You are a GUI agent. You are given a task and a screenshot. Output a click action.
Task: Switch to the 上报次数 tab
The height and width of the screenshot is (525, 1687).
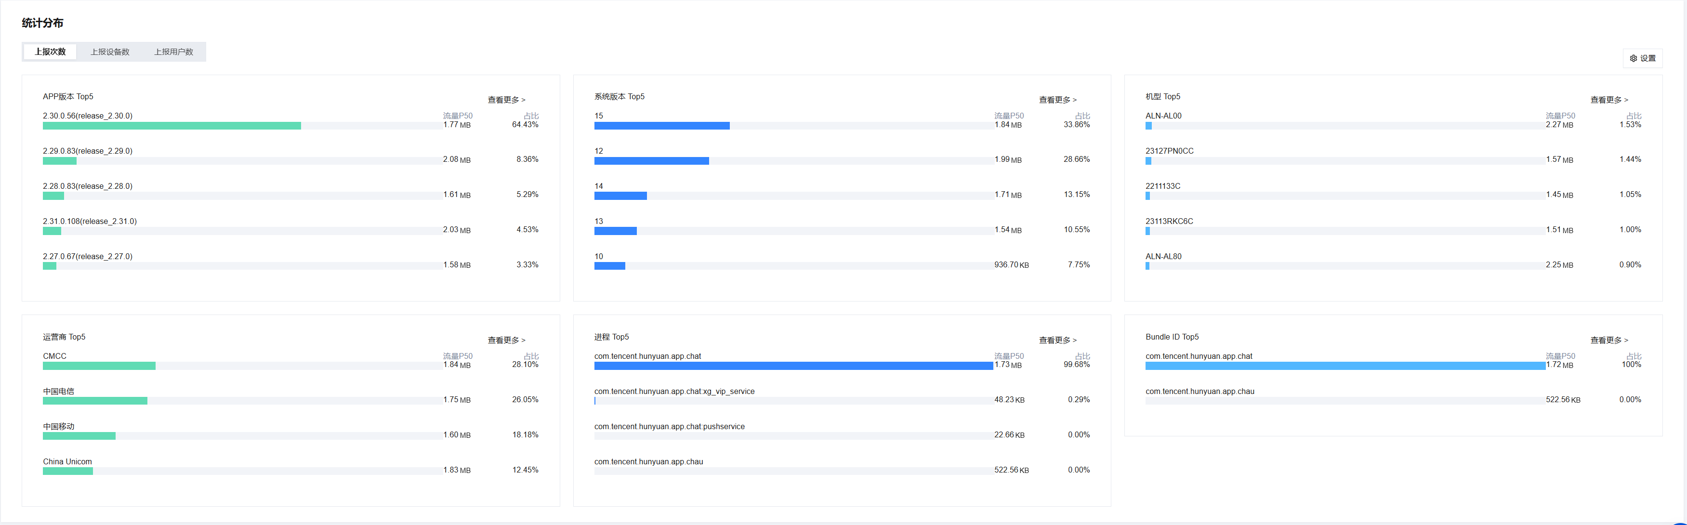point(51,52)
